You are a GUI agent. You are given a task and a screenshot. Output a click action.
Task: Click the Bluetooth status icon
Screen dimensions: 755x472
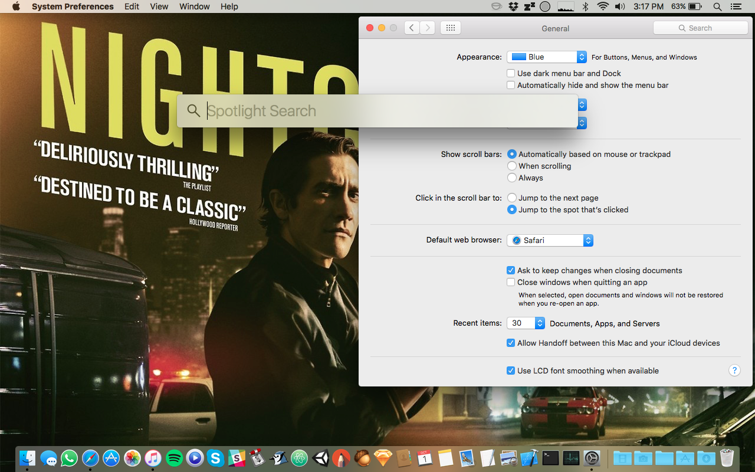click(585, 6)
